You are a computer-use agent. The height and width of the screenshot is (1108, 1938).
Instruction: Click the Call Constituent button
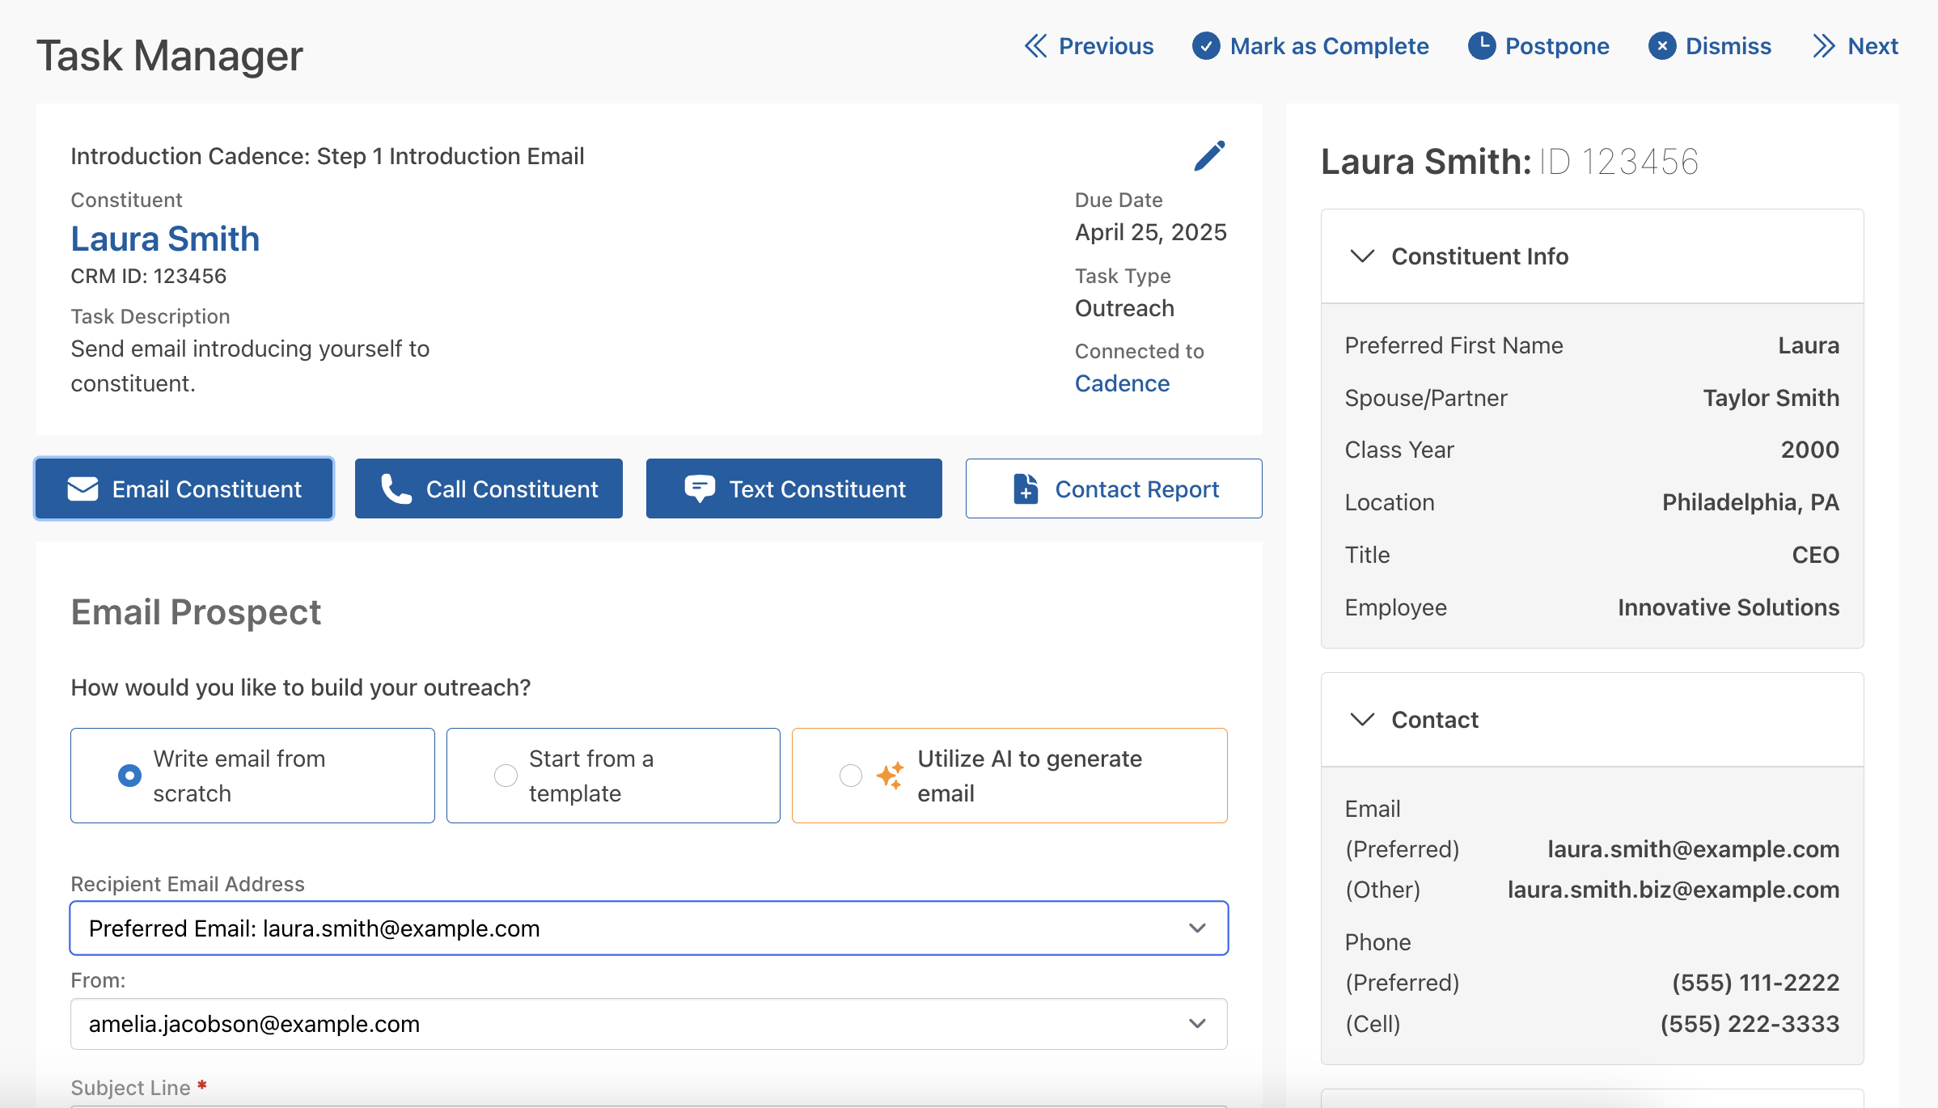click(489, 488)
